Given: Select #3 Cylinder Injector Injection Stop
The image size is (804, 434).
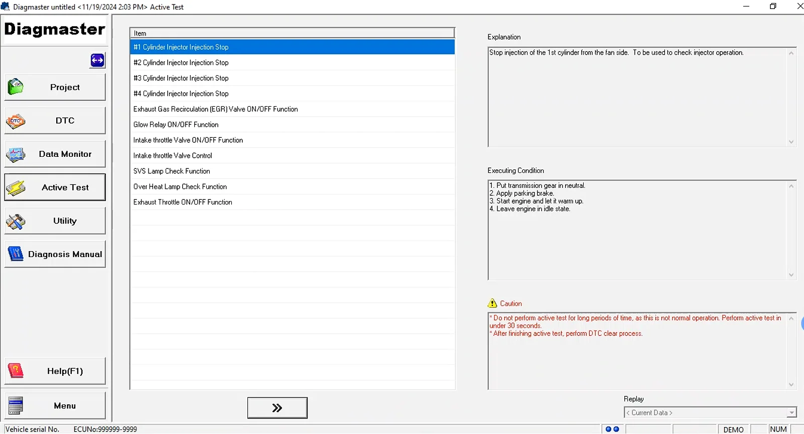Looking at the screenshot, I should click(x=292, y=78).
